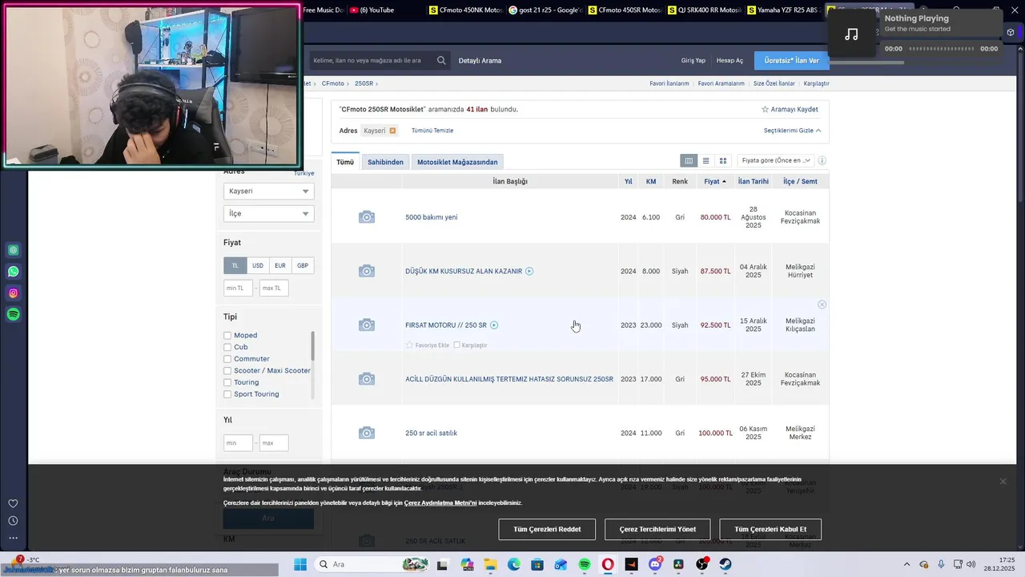
Task: Sort by the Fiyat column header
Action: 715,182
